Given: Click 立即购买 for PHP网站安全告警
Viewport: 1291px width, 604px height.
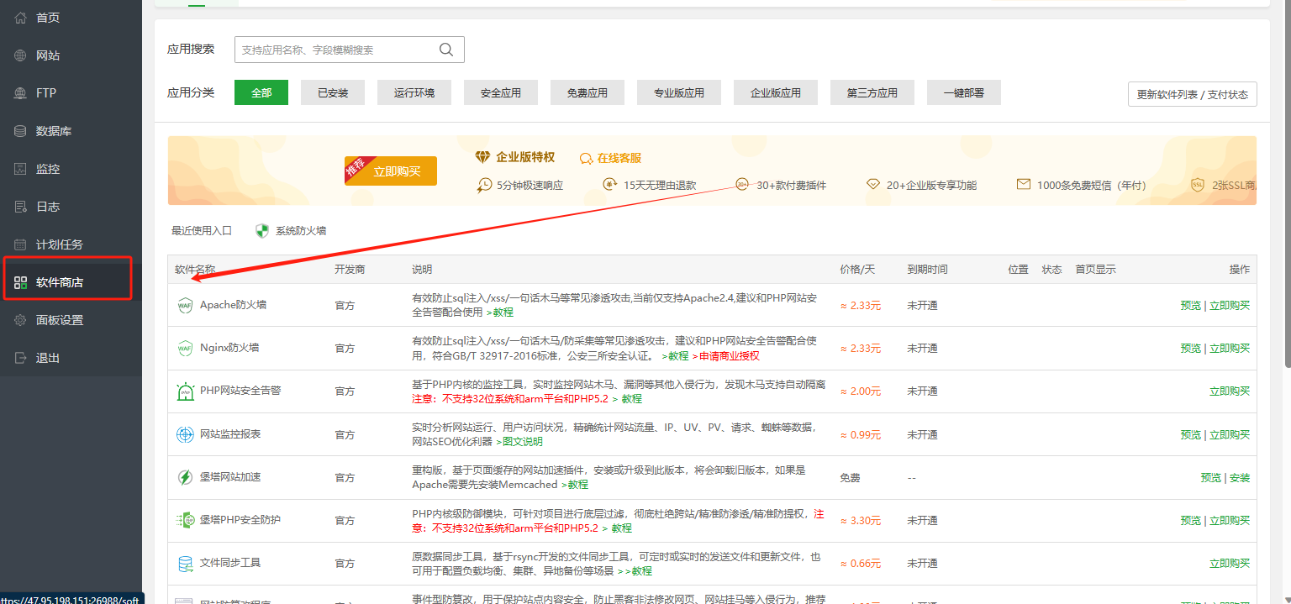Looking at the screenshot, I should tap(1230, 391).
